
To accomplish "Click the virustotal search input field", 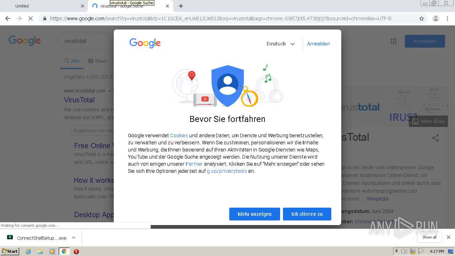I will (x=85, y=41).
